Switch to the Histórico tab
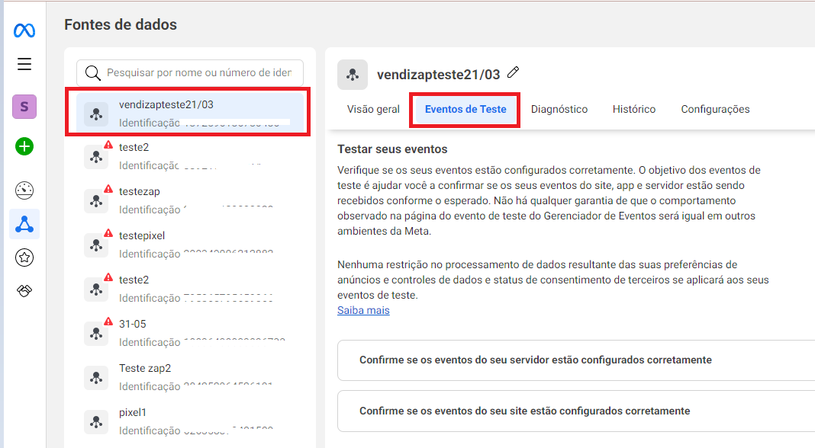Image resolution: width=815 pixels, height=448 pixels. point(634,109)
